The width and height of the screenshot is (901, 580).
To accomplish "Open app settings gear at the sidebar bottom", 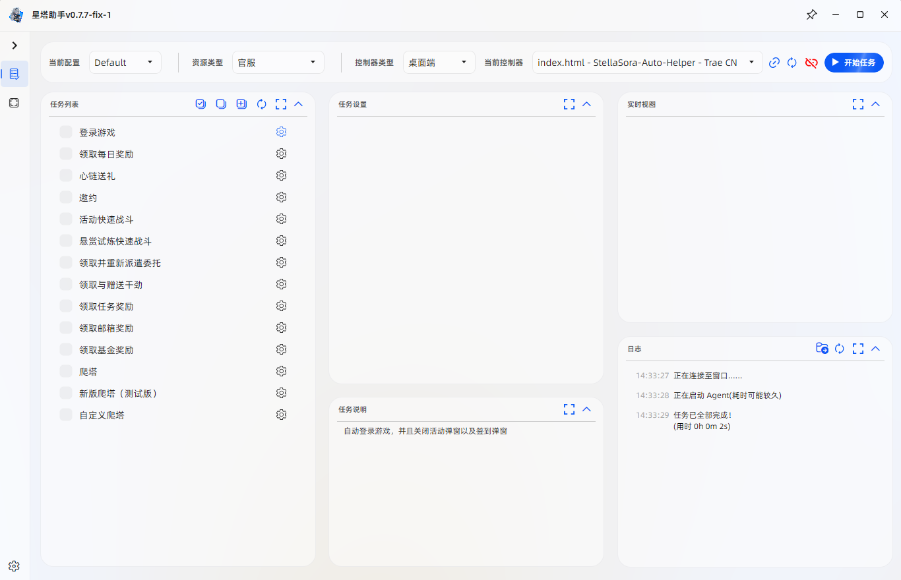I will 15,566.
